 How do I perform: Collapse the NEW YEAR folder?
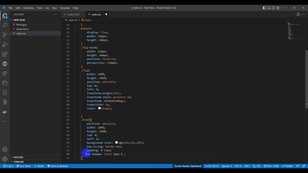19,20
